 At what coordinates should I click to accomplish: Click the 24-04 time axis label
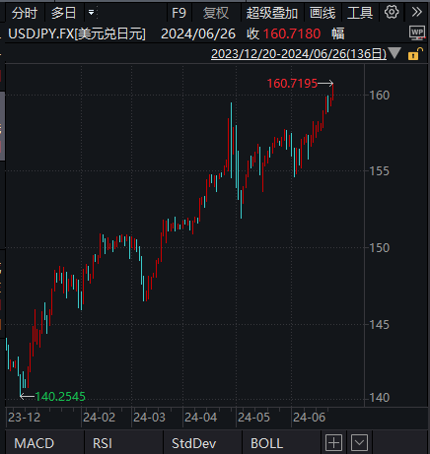201,418
